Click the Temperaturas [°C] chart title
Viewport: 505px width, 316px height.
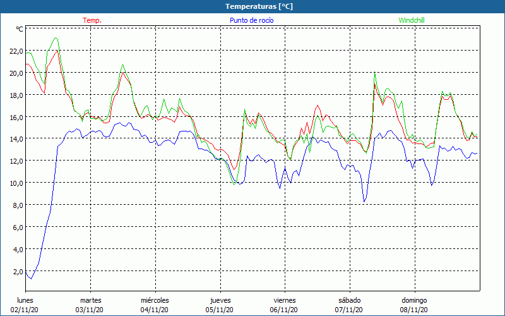259,6
